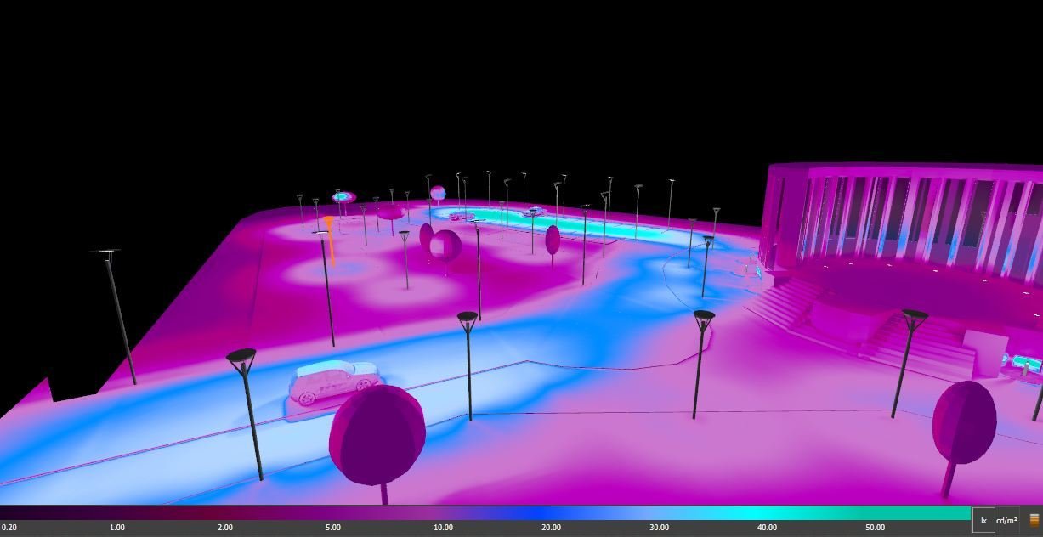Image resolution: width=1043 pixels, height=537 pixels.
Task: Click the 30.00 scale value label
Action: coord(659,528)
